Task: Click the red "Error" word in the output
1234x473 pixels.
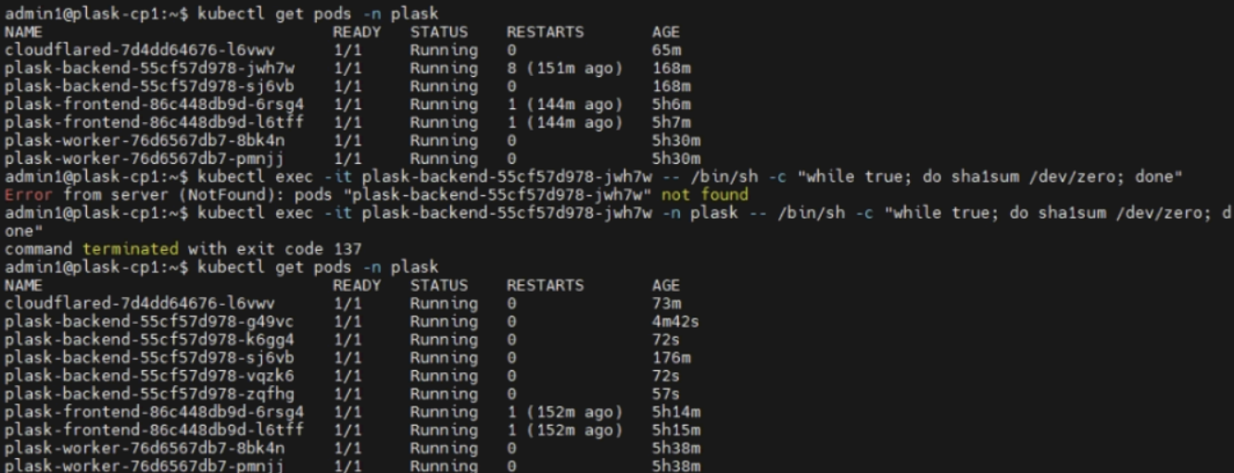Action: (x=21, y=194)
